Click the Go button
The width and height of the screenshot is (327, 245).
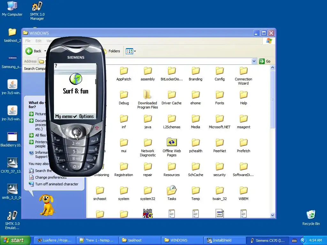coord(265,61)
